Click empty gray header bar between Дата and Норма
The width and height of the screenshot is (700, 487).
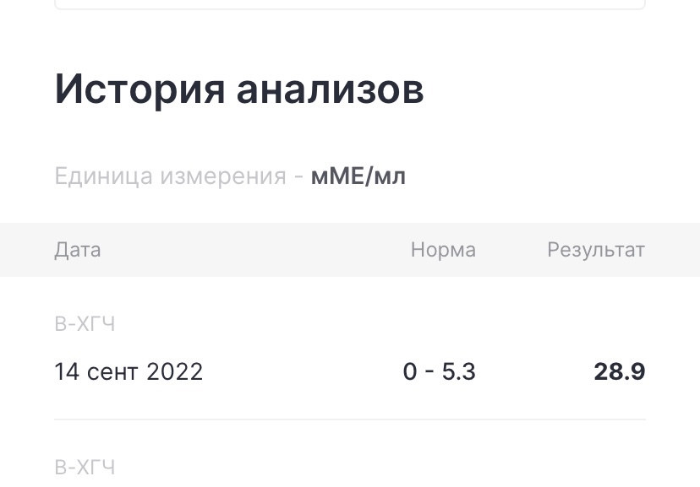[254, 250]
